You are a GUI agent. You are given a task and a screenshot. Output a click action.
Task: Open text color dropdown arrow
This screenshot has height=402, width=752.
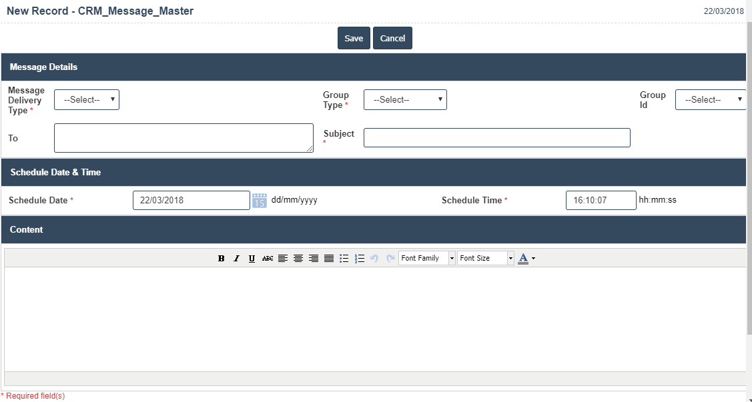click(533, 258)
